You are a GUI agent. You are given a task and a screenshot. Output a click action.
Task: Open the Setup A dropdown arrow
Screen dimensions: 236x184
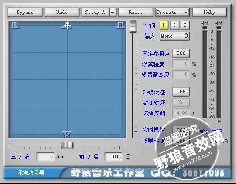113,13
